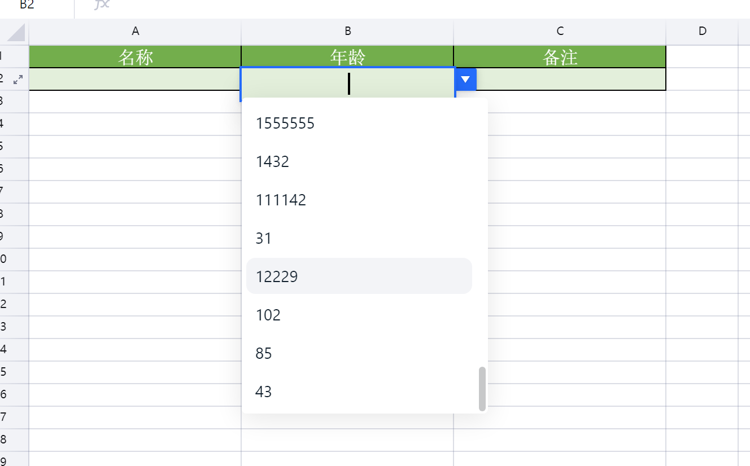Image resolution: width=750 pixels, height=466 pixels.
Task: Click the dropdown list scrollbar thumb
Action: [x=482, y=389]
